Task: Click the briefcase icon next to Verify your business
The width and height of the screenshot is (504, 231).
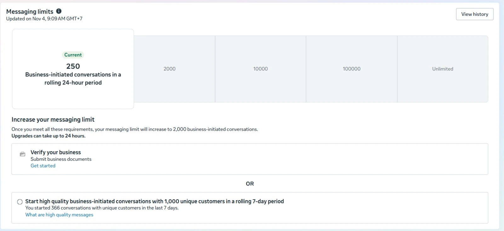Action: (22, 154)
